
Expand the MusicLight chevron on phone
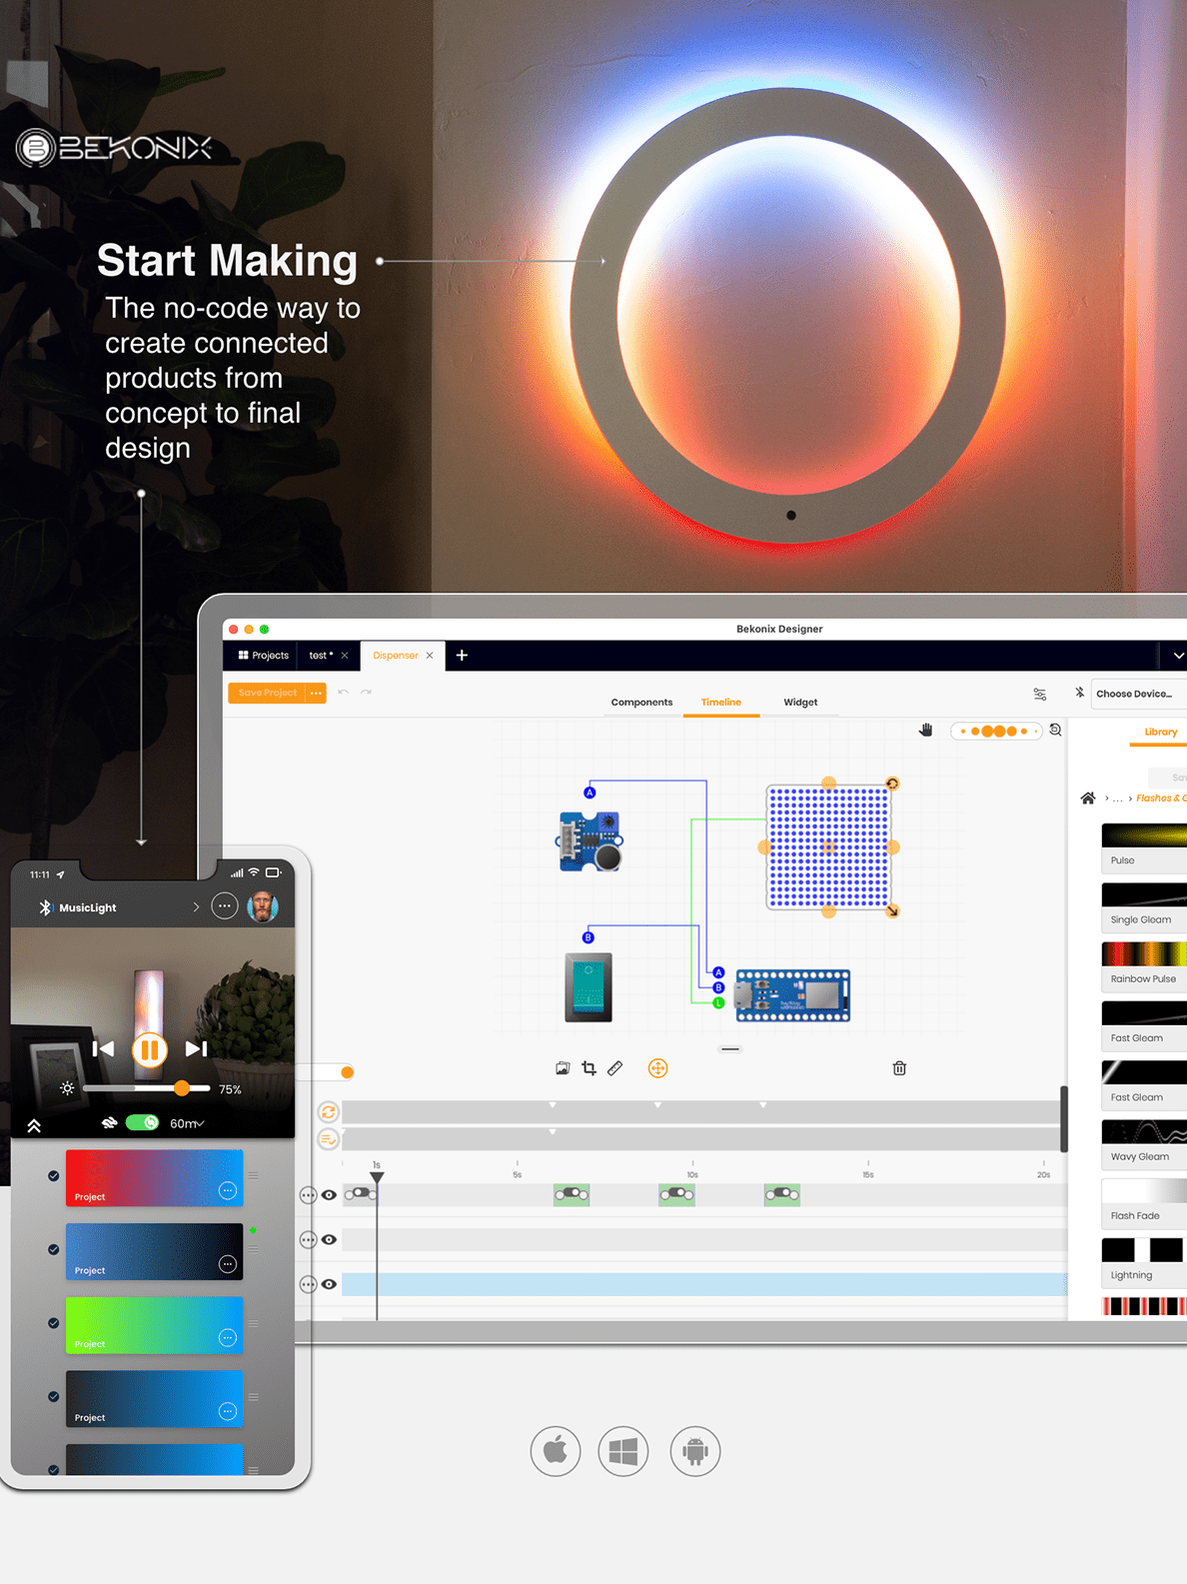point(196,907)
